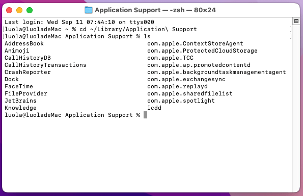Click the com.apple.ContextStoreAgent entry
Screen dimensions: 303x196
tap(195, 43)
